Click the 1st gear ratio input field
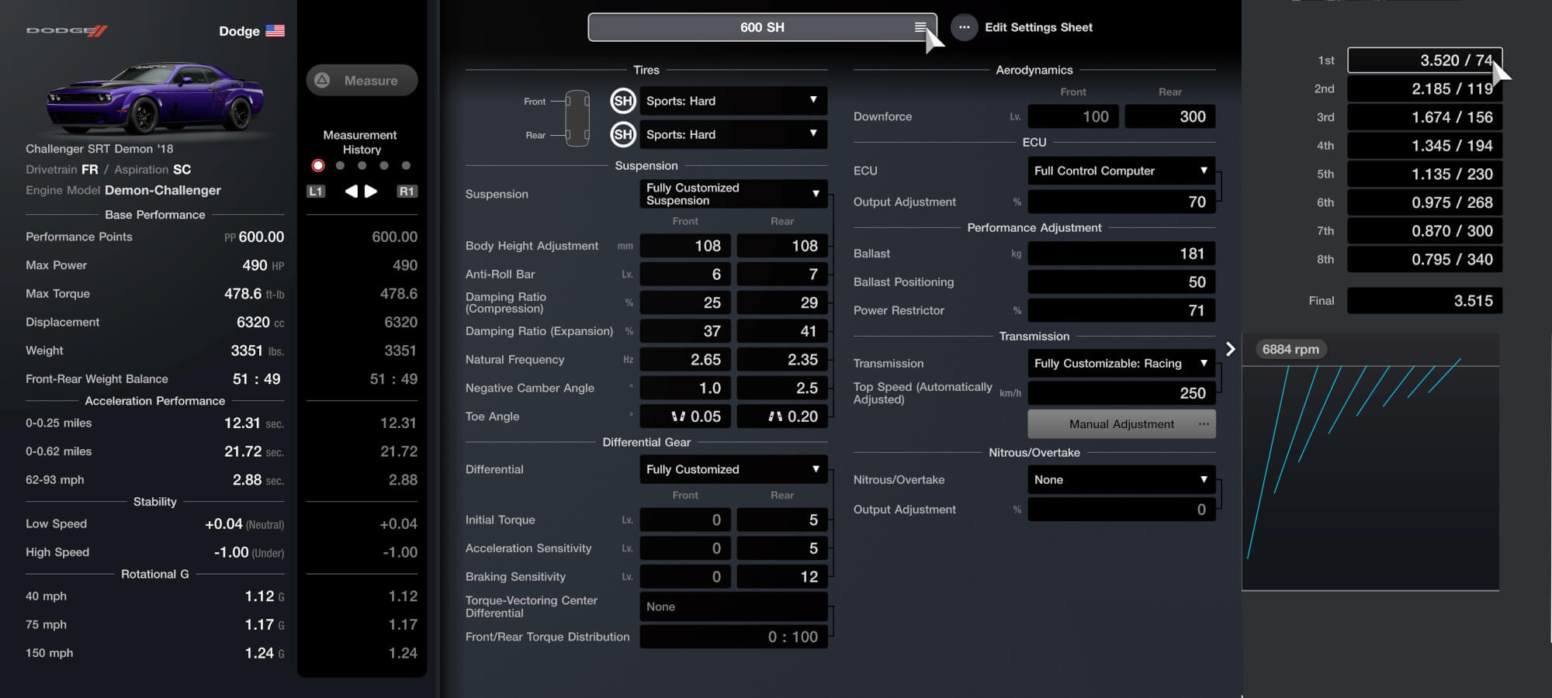This screenshot has height=698, width=1552. click(1425, 60)
